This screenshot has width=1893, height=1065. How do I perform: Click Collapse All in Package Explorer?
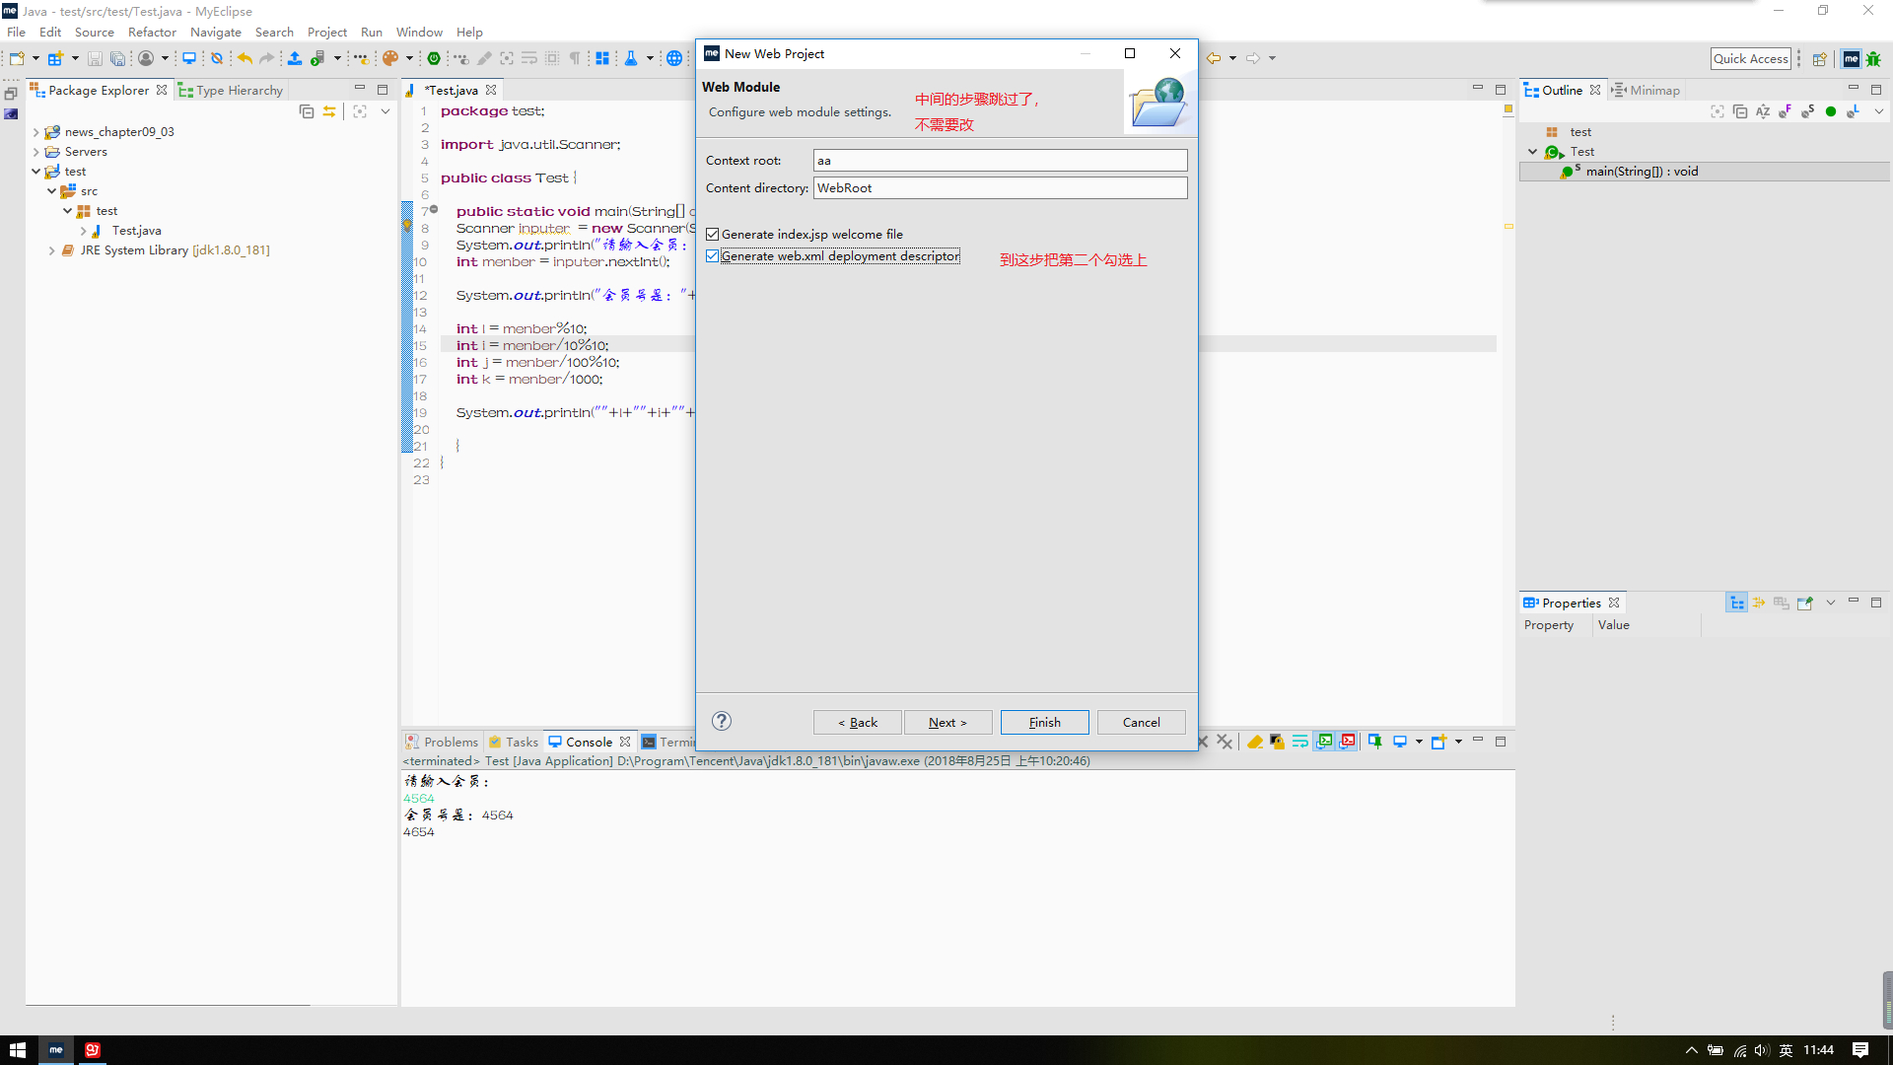307,111
